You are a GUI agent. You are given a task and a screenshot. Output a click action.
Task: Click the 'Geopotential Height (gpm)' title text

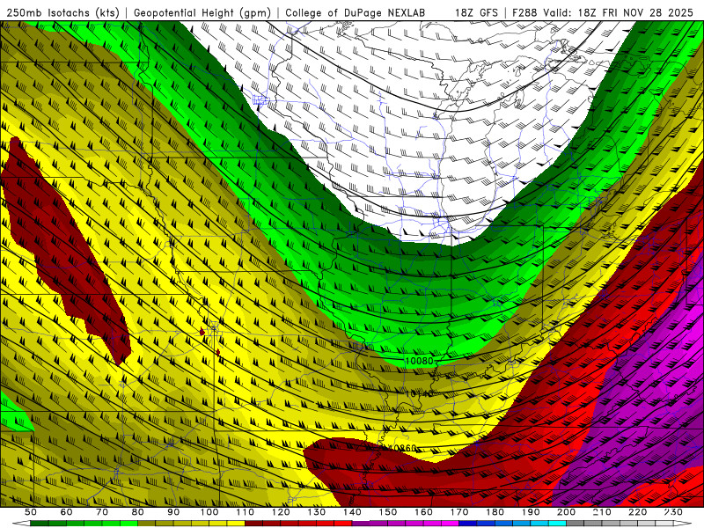(x=202, y=12)
